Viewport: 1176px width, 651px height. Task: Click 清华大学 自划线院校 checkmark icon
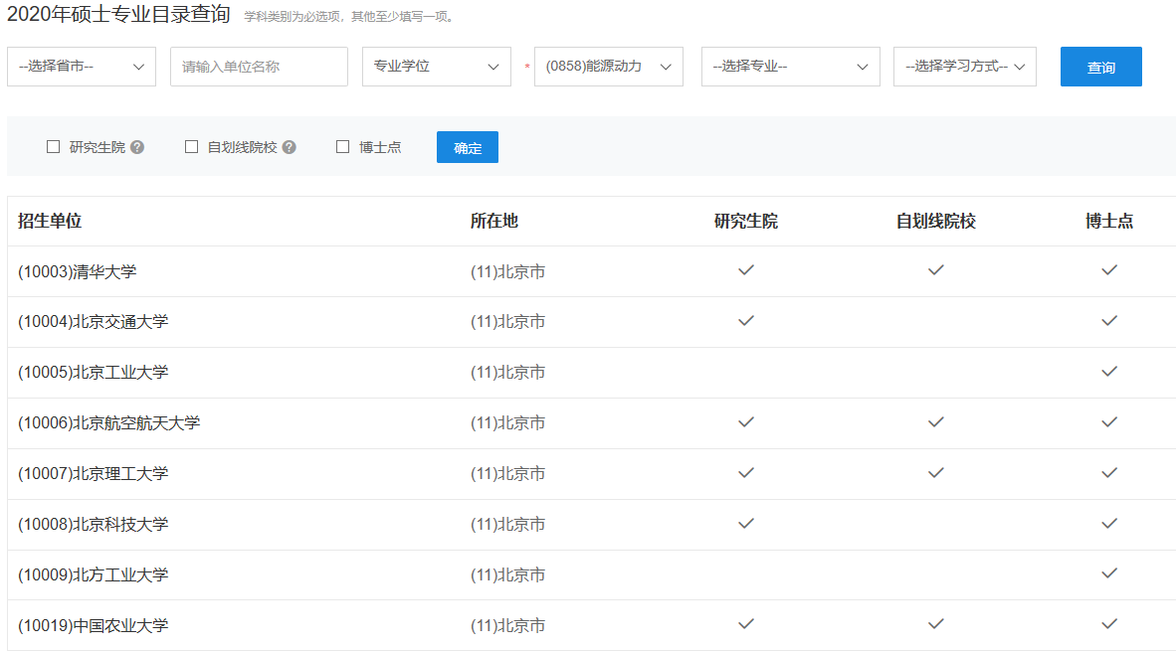[935, 270]
